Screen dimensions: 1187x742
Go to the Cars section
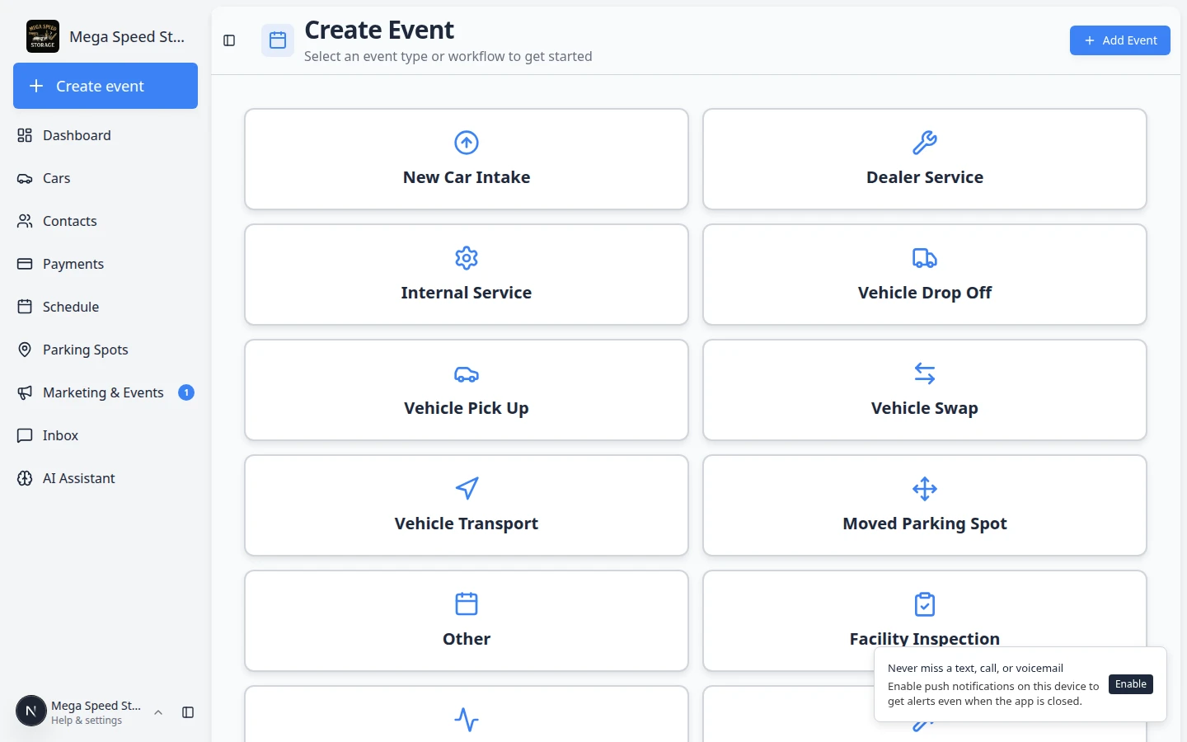coord(106,178)
